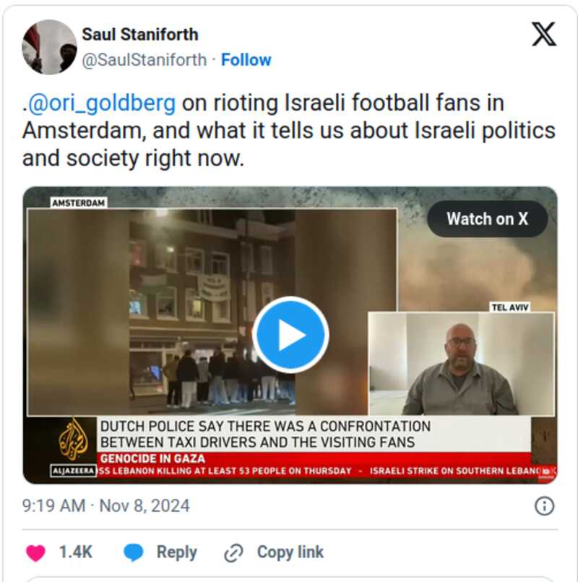The image size is (578, 582).
Task: Click the chain link copy icon
Action: coord(233,553)
